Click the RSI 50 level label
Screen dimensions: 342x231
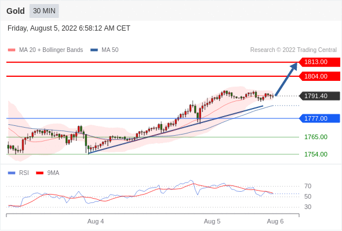[x=308, y=197]
